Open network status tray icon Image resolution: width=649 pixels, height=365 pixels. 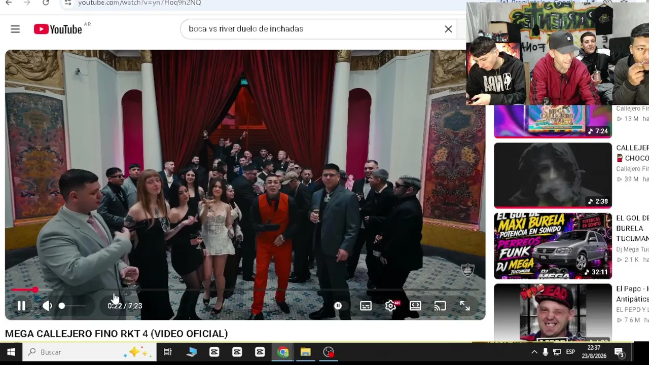click(x=557, y=352)
